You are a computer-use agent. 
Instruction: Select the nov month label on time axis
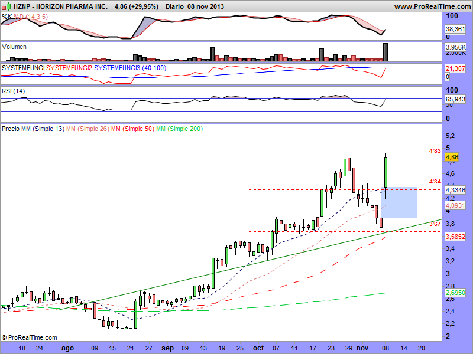tap(362, 348)
